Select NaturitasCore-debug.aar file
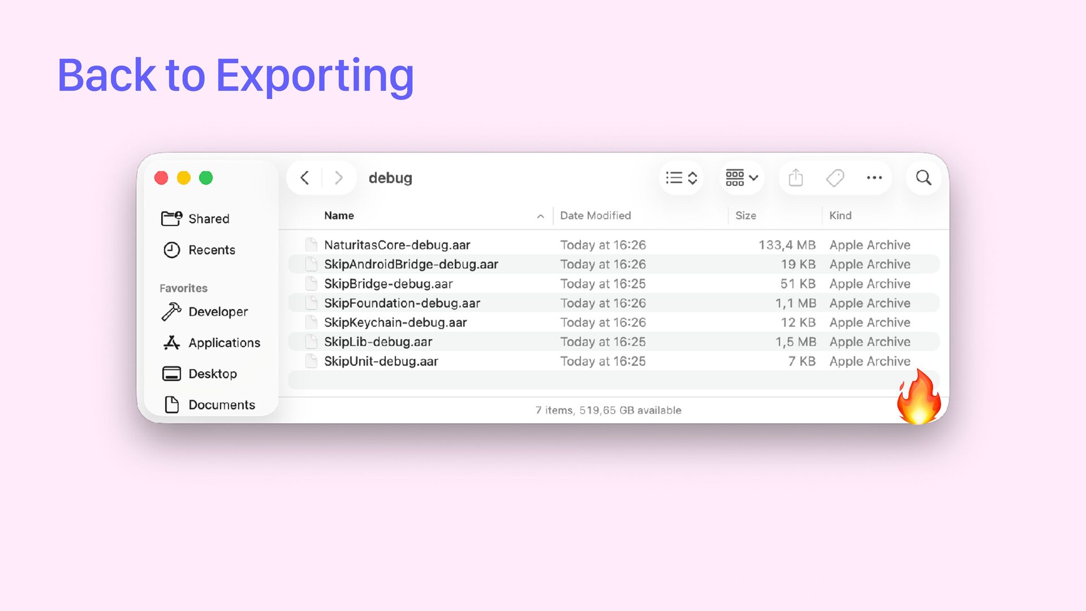This screenshot has height=611, width=1086. [397, 245]
